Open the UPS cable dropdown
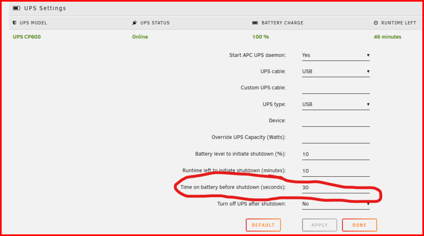The width and height of the screenshot is (424, 236). 335,71
